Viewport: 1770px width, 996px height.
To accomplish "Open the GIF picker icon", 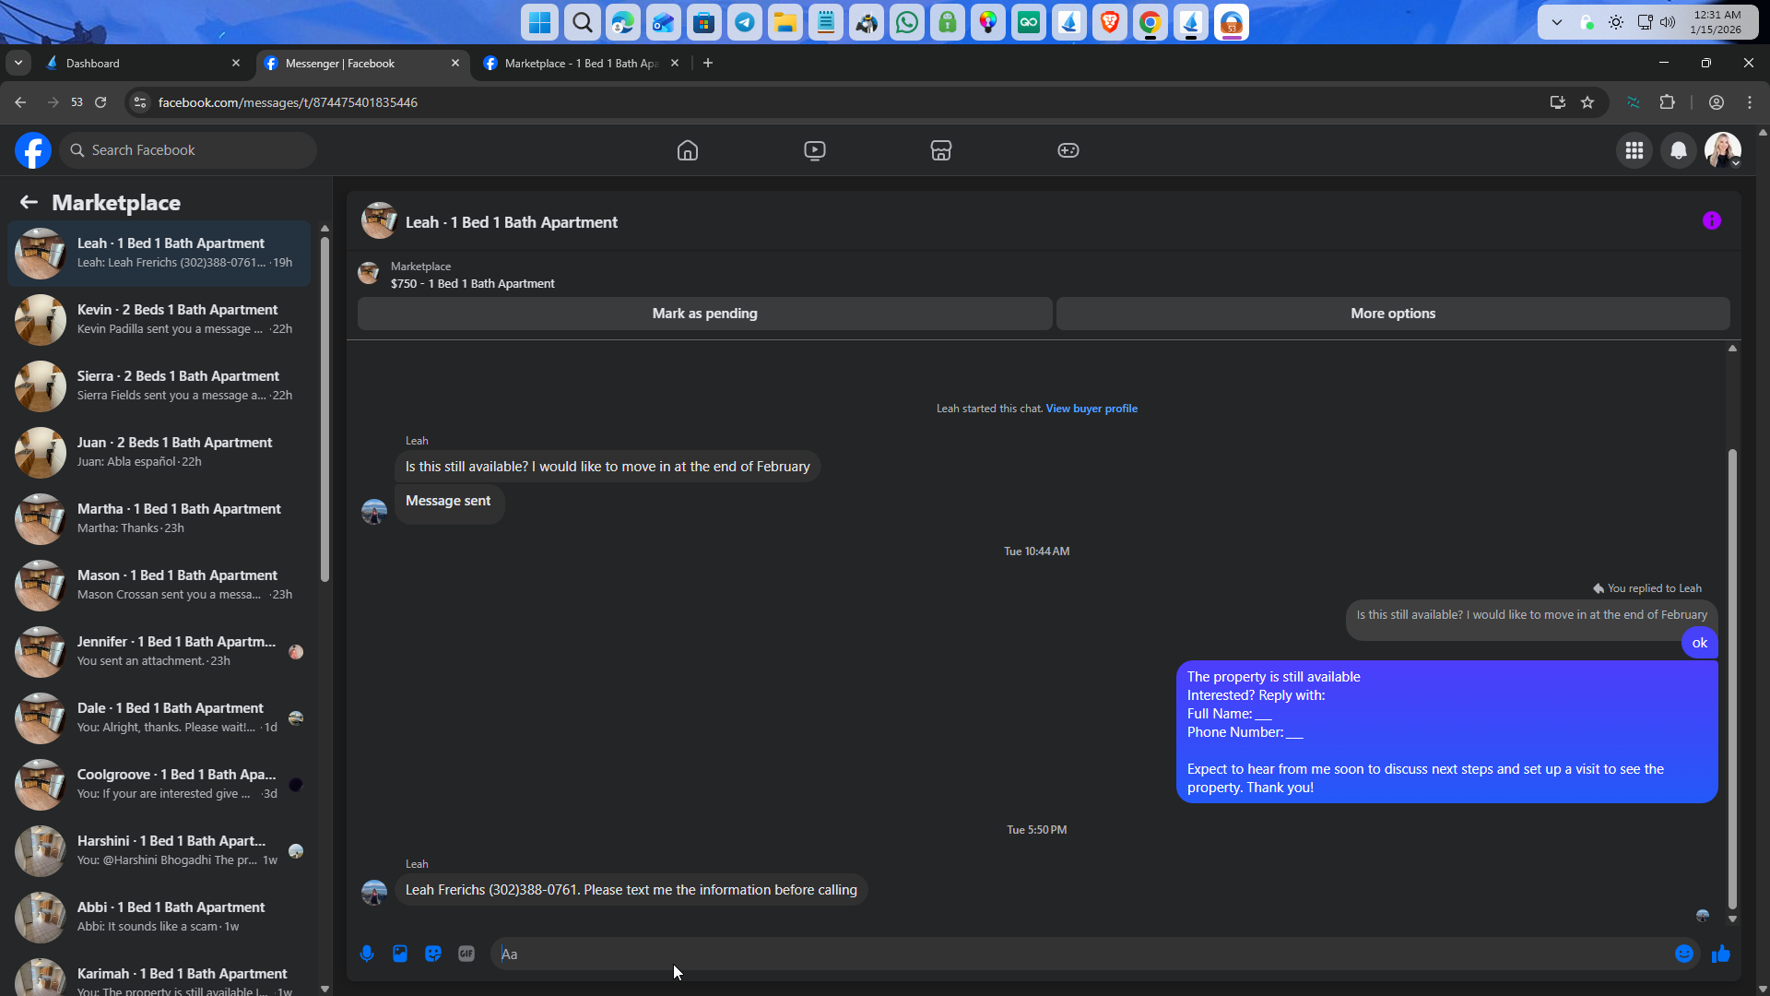I will click(466, 954).
